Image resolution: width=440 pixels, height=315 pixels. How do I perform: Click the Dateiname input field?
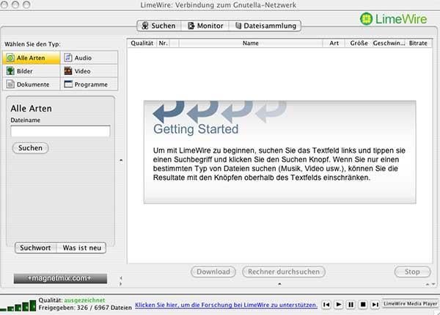click(x=60, y=131)
